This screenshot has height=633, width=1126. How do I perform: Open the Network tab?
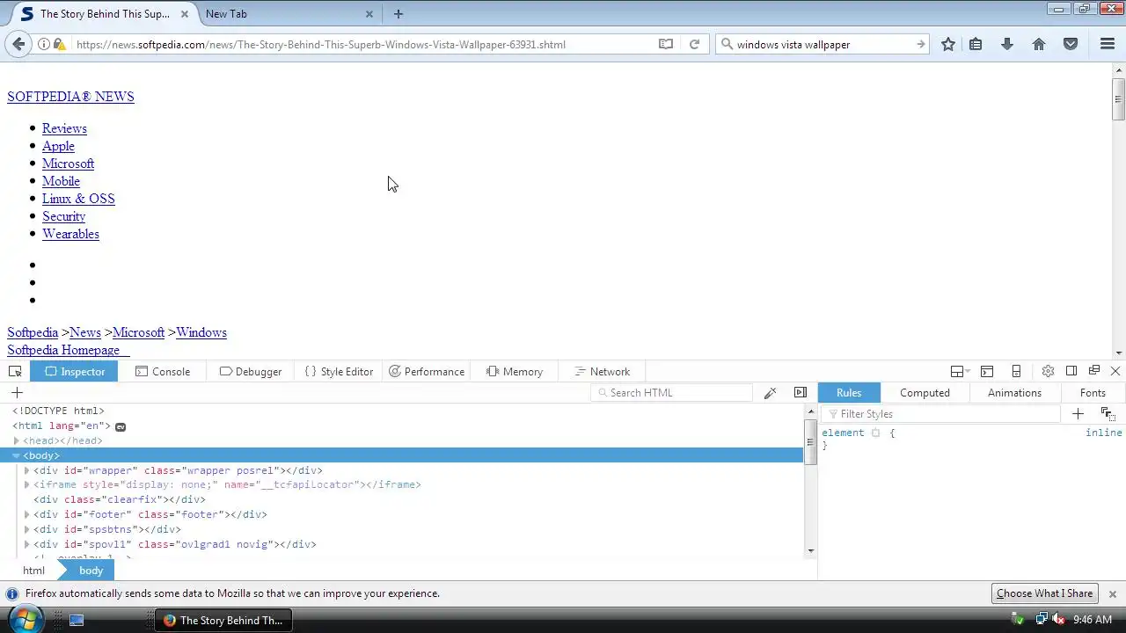pyautogui.click(x=602, y=371)
